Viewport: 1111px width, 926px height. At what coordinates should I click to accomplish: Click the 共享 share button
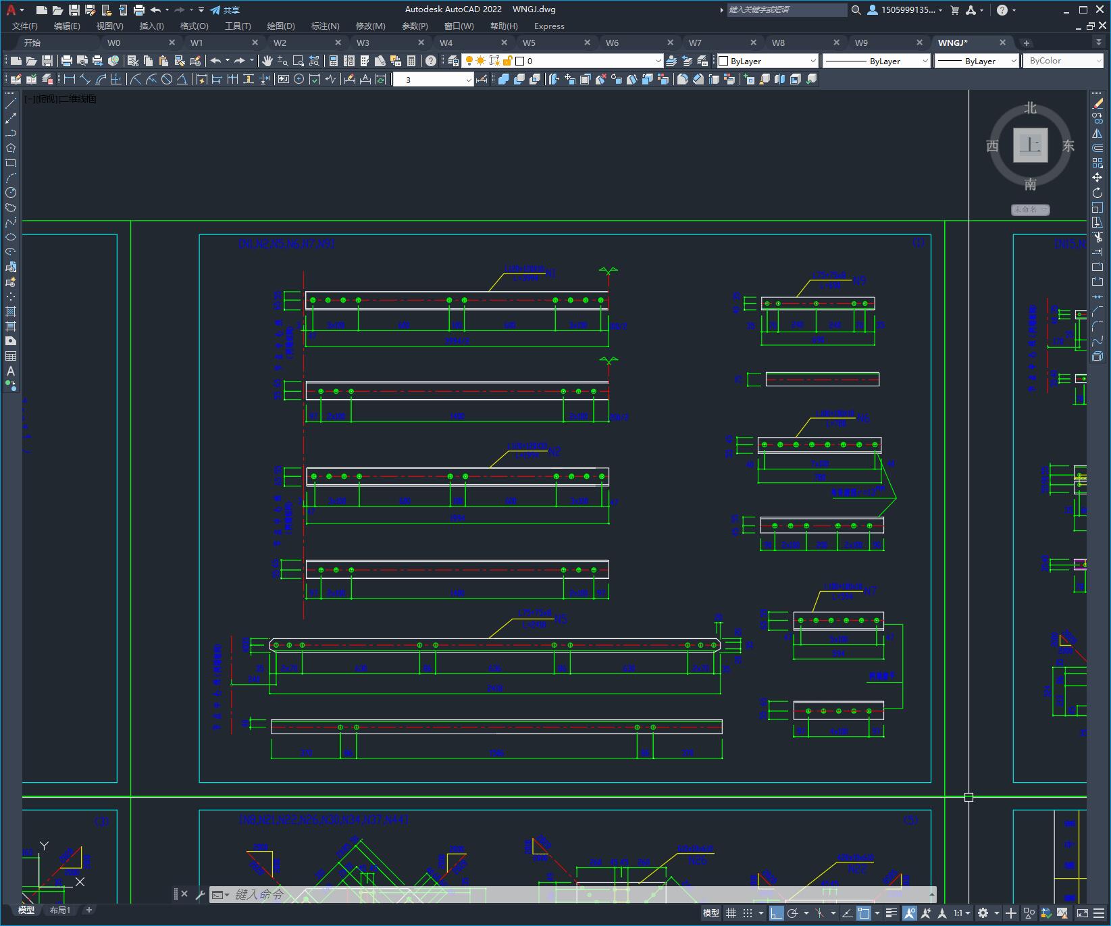[x=225, y=10]
